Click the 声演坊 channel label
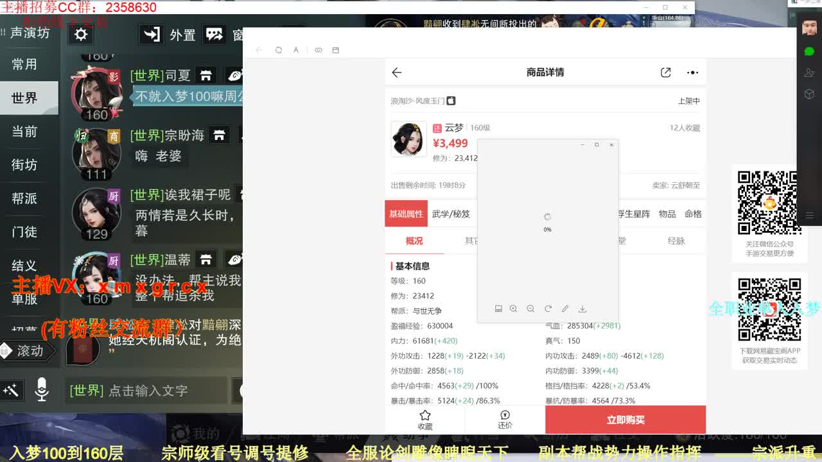Viewport: 822px width, 462px height. 30,33
